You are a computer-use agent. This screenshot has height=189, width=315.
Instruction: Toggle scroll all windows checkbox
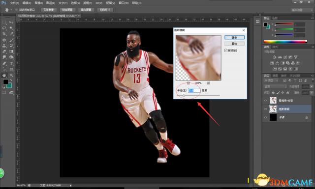click(16, 10)
